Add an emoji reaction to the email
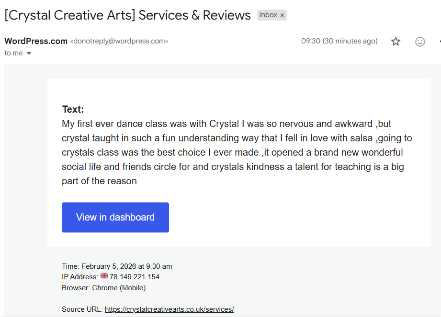The height and width of the screenshot is (317, 441). (420, 42)
